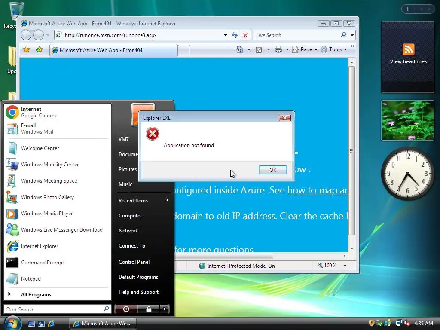Screen dimensions: 440x330
Task: Stop loading with the red X button
Action: point(245,35)
